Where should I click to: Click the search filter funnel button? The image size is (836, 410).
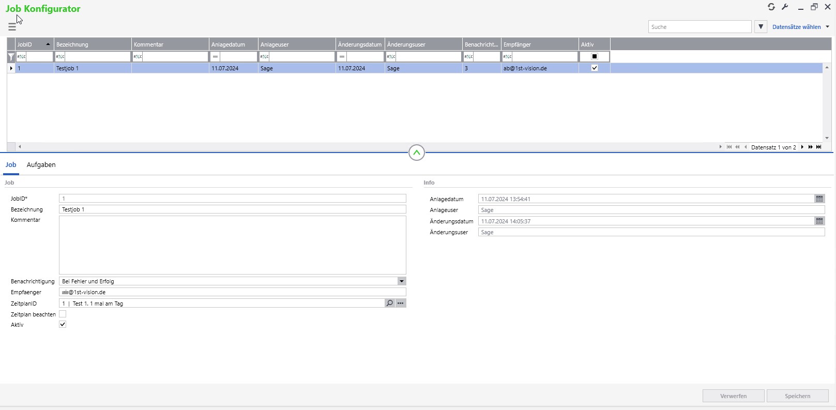(x=761, y=27)
